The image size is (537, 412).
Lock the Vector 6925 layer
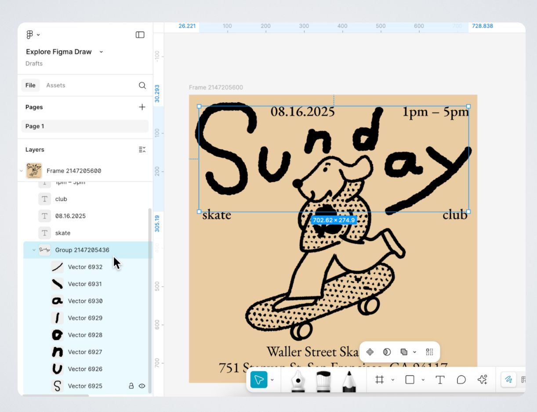pos(131,386)
